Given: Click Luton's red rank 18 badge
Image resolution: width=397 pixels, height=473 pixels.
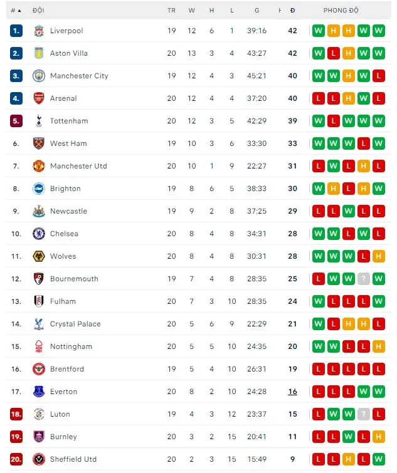Looking at the screenshot, I should (16, 414).
